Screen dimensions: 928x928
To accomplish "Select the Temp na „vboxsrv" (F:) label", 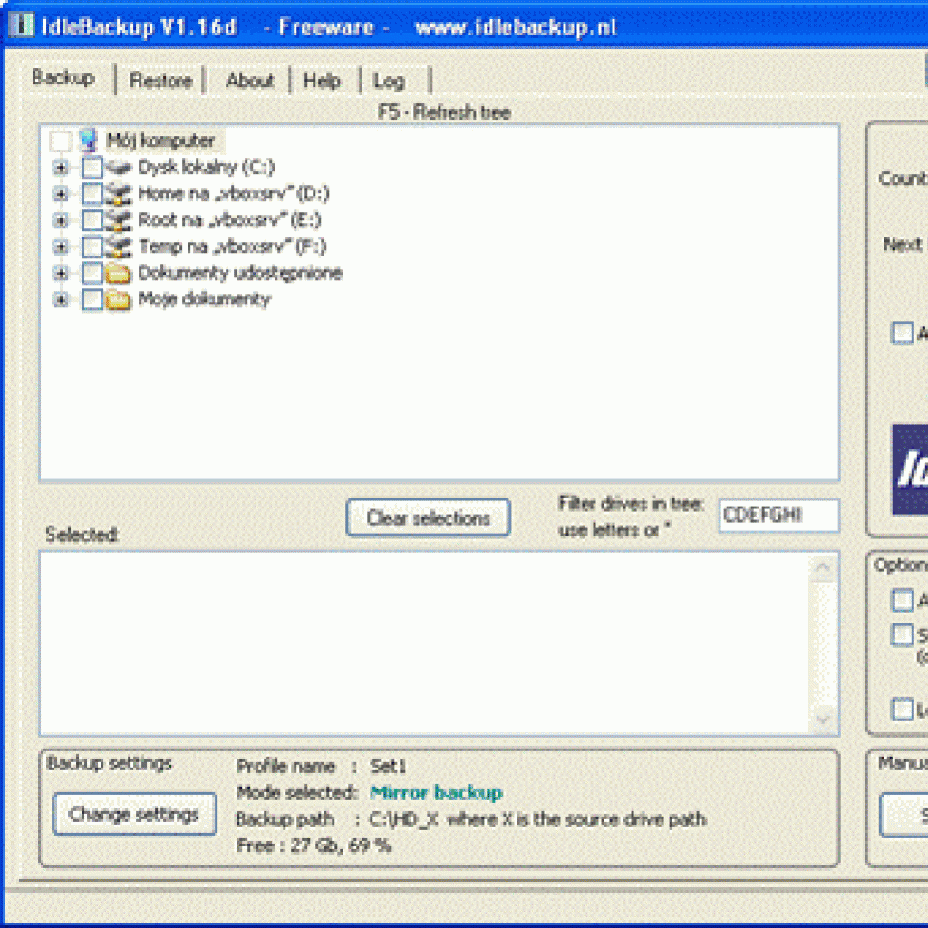I will (232, 246).
